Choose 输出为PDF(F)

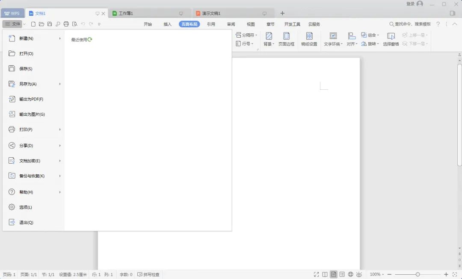(x=33, y=99)
